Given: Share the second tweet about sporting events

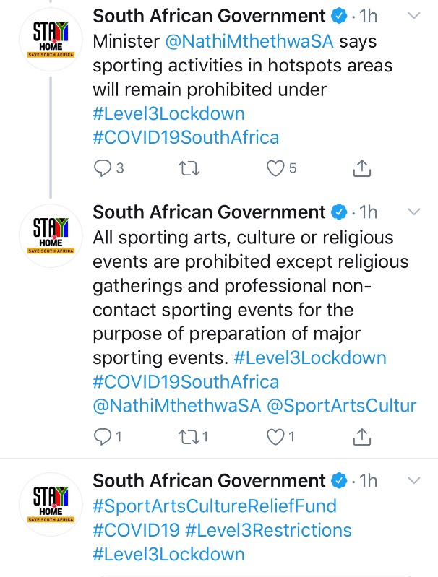Looking at the screenshot, I should [361, 436].
